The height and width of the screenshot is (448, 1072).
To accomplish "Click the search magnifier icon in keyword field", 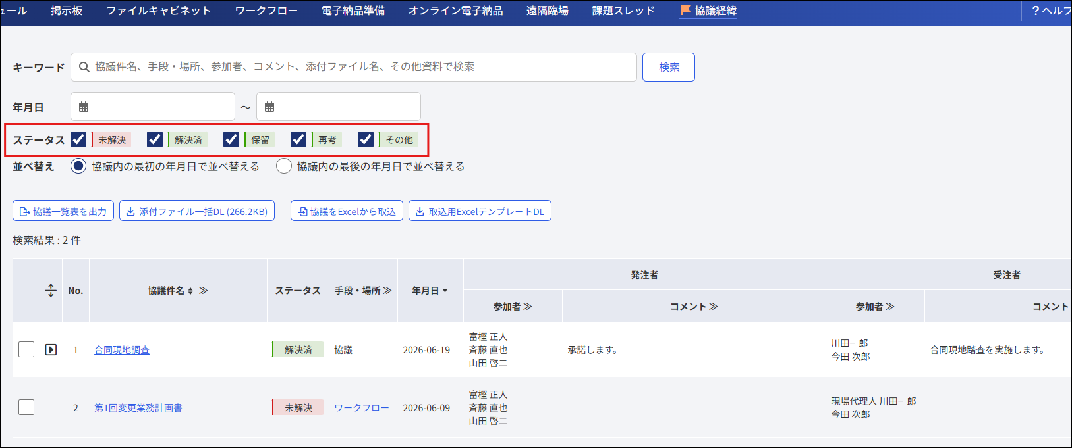I will pyautogui.click(x=84, y=67).
